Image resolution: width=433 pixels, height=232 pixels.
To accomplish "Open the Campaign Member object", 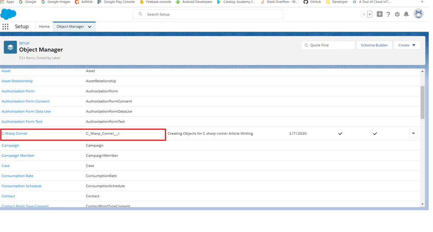I will (x=18, y=156).
